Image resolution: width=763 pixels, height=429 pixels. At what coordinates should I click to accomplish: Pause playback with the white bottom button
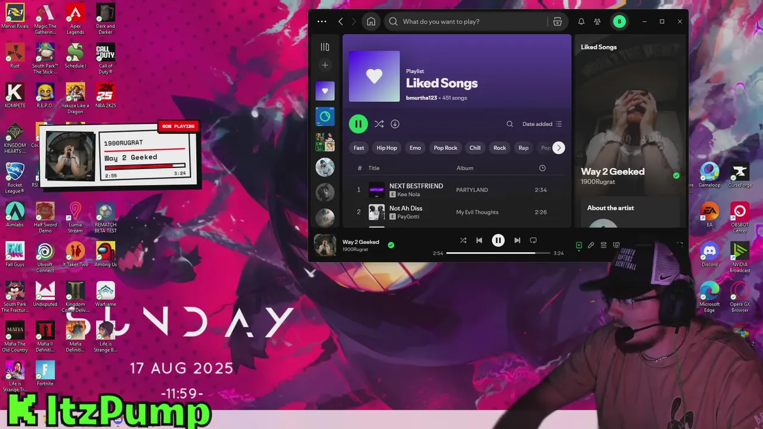[x=498, y=240]
